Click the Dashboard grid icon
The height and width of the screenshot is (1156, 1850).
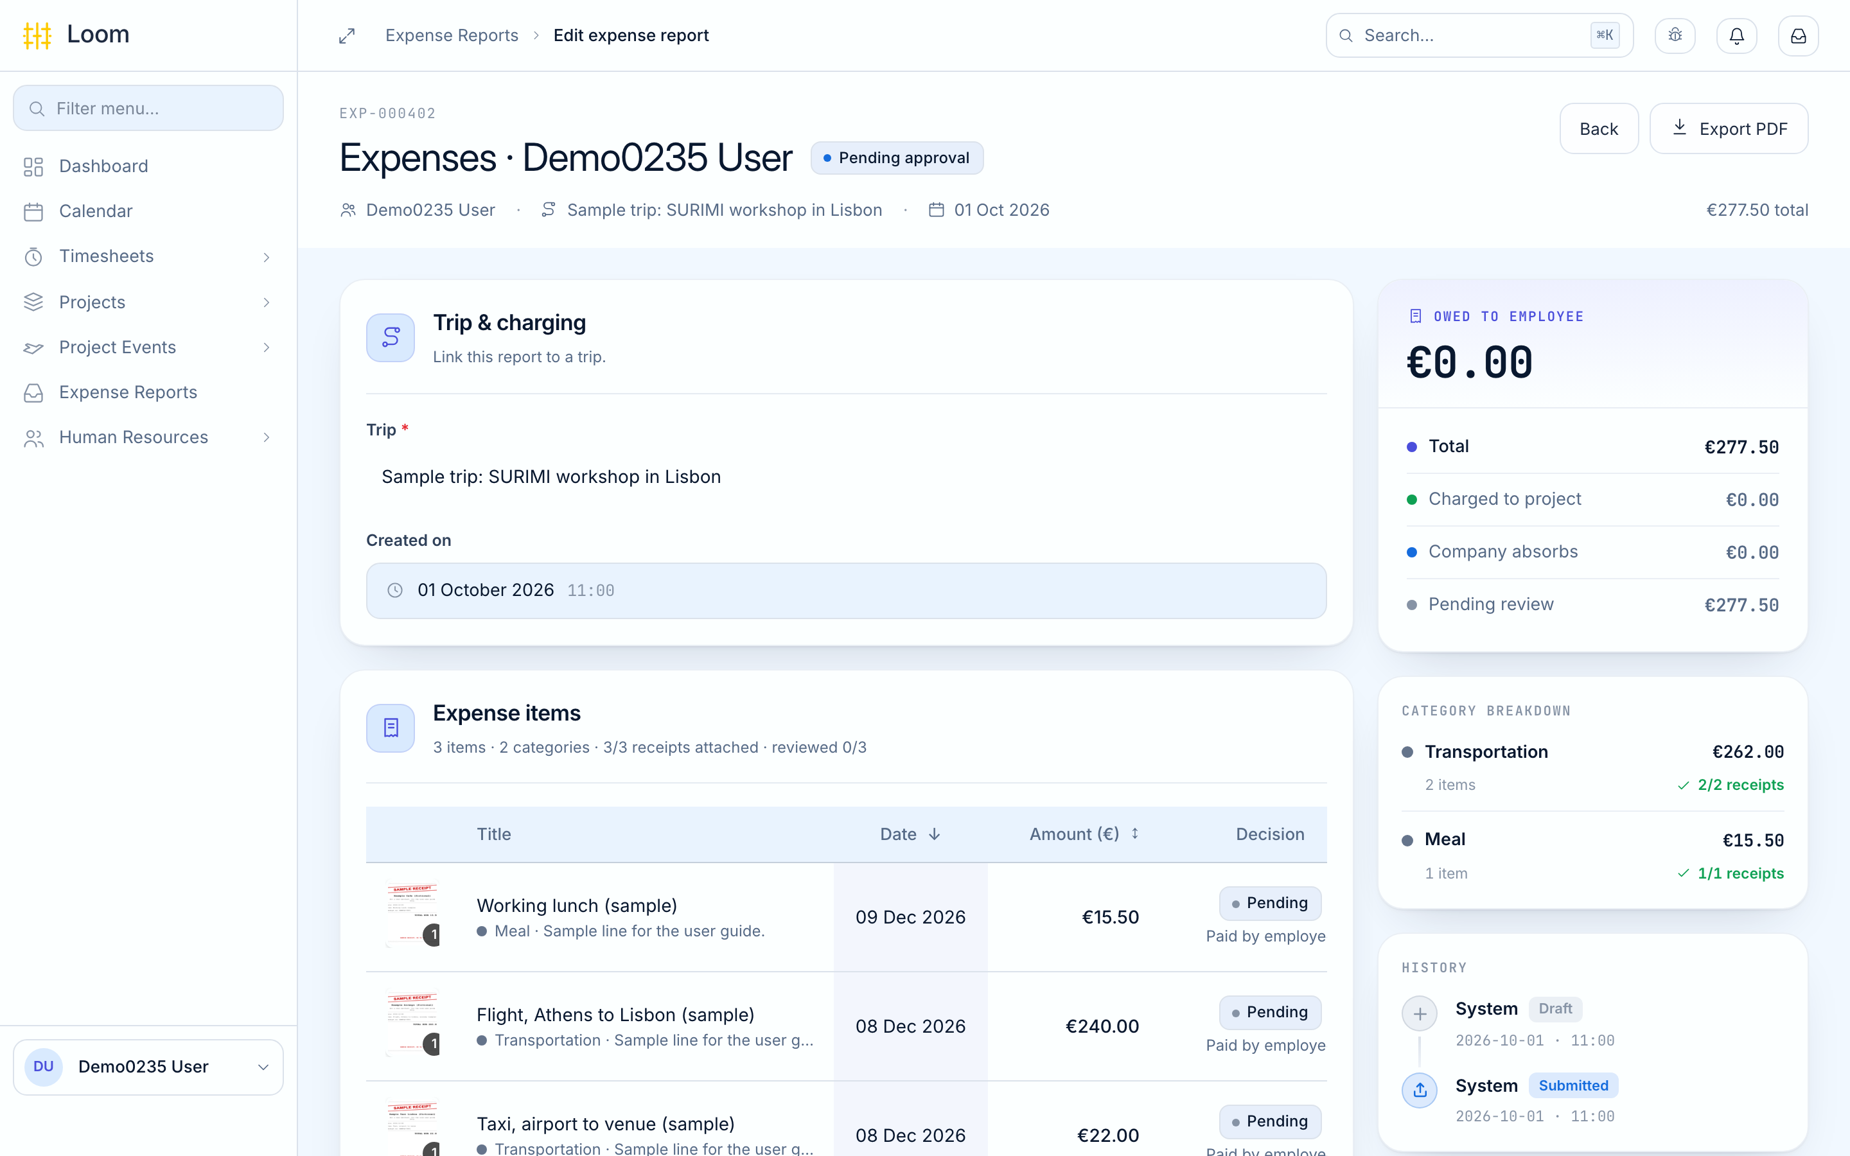coord(33,167)
